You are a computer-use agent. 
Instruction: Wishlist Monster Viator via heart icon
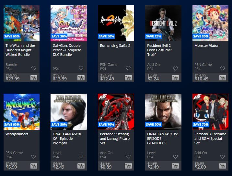click(x=223, y=68)
